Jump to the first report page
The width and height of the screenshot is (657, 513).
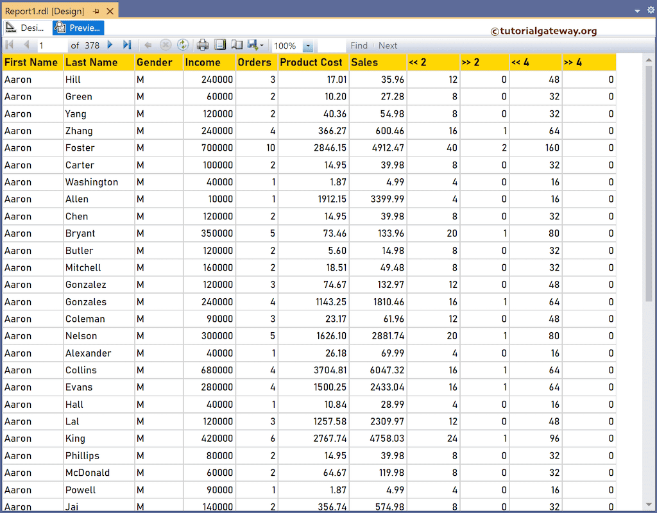[x=9, y=45]
